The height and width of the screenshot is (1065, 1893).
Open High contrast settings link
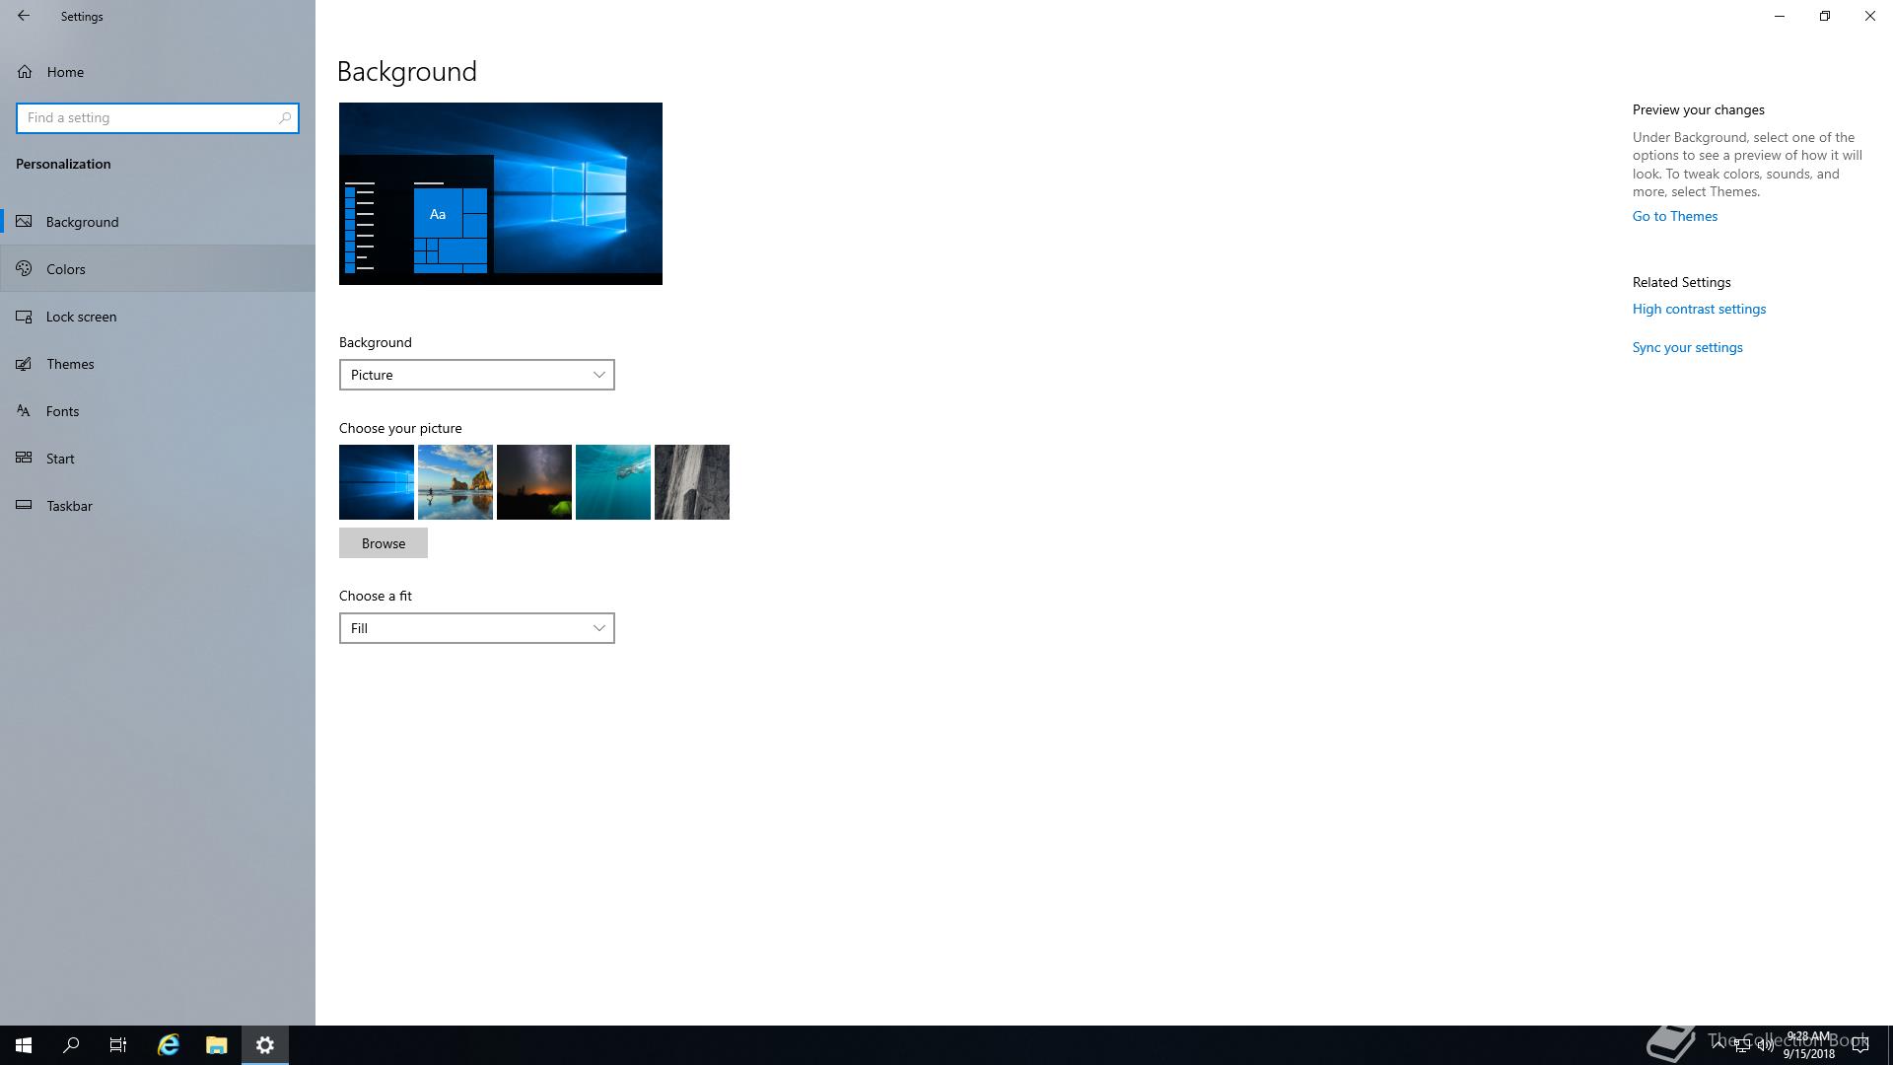click(x=1698, y=309)
